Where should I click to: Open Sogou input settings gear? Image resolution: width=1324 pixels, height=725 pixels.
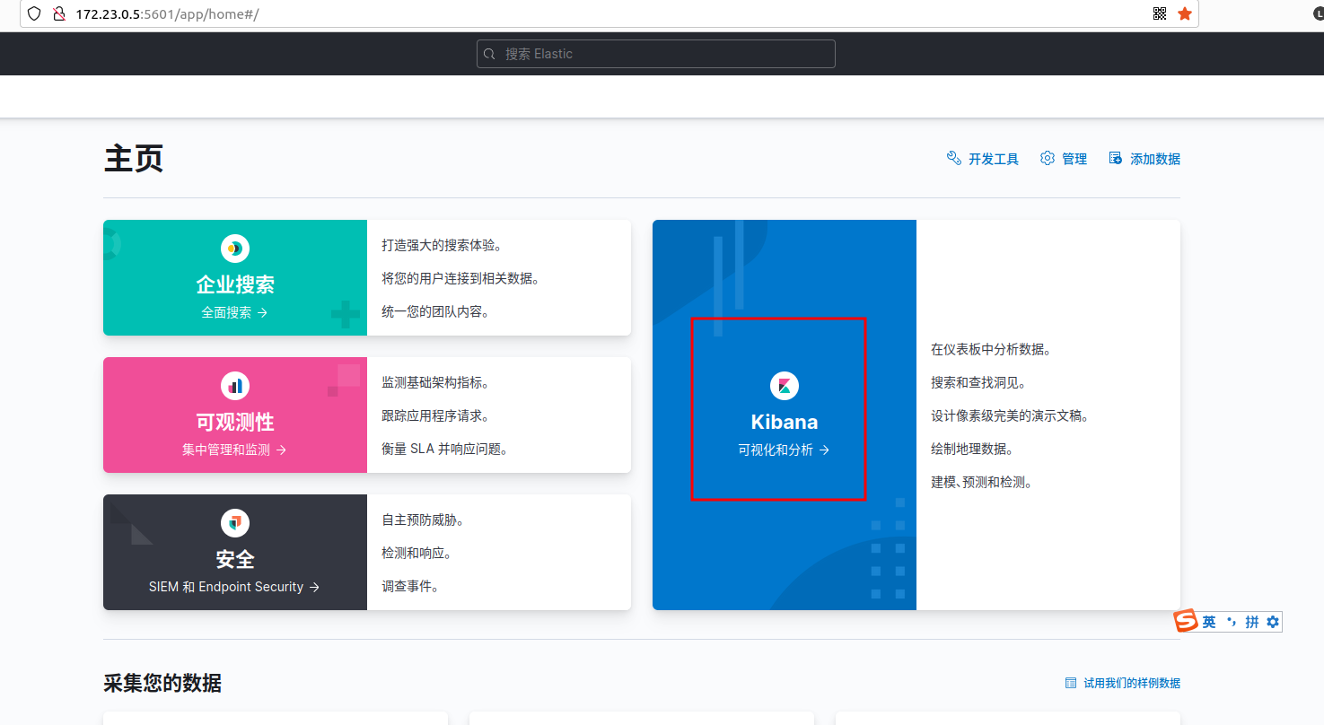click(1273, 621)
